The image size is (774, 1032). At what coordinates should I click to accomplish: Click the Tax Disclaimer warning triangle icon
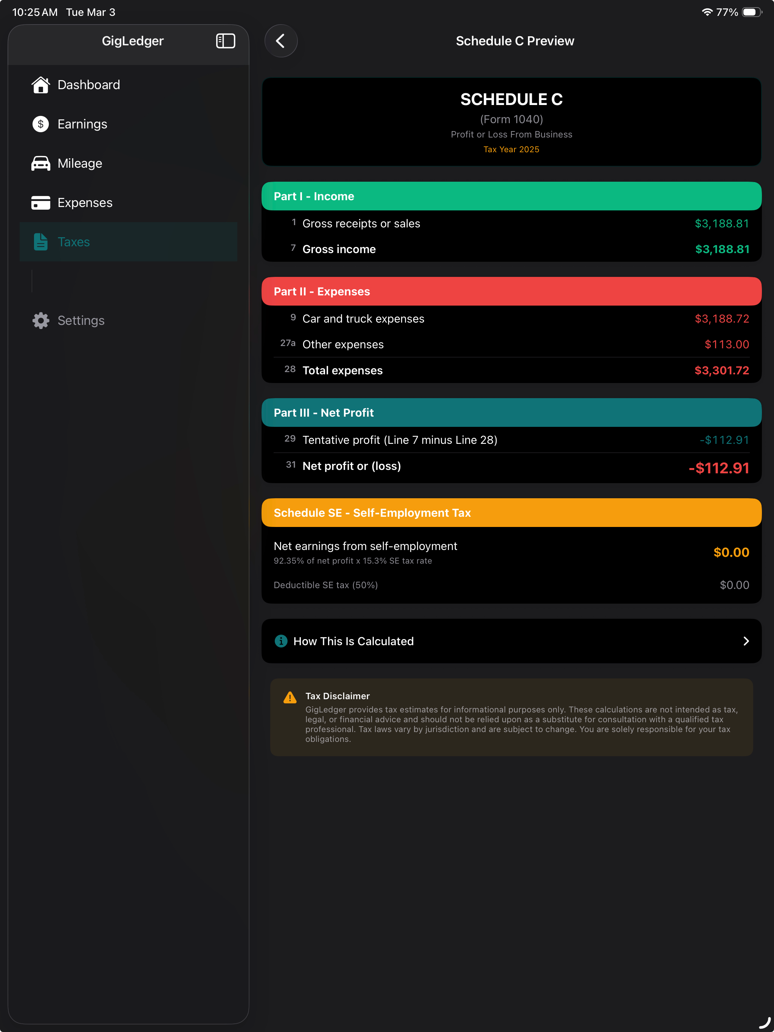290,697
